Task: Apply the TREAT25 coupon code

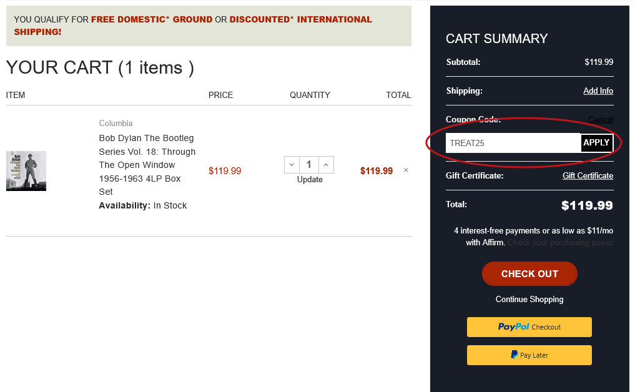Action: click(x=596, y=142)
